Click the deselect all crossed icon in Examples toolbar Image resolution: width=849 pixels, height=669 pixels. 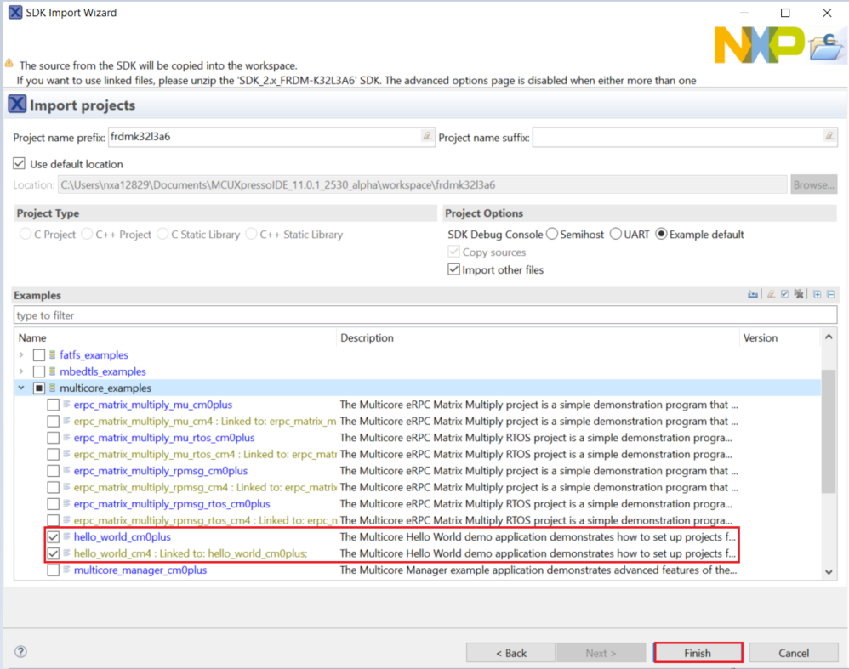pos(799,295)
